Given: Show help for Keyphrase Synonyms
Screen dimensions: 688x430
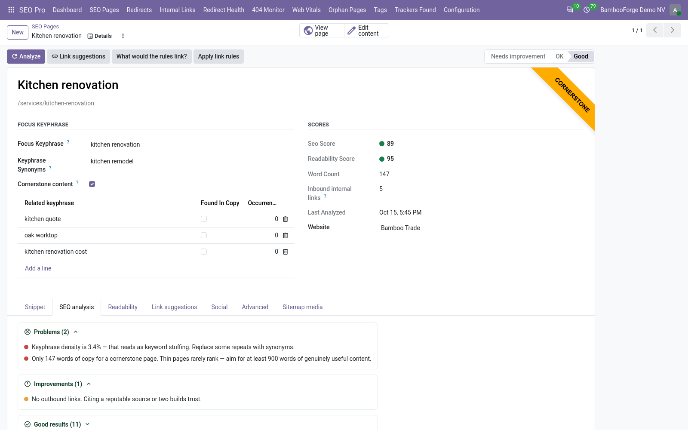Looking at the screenshot, I should 50,168.
